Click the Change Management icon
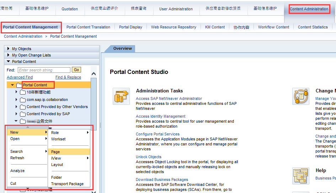This screenshot has height=193, width=336. coord(301,96)
